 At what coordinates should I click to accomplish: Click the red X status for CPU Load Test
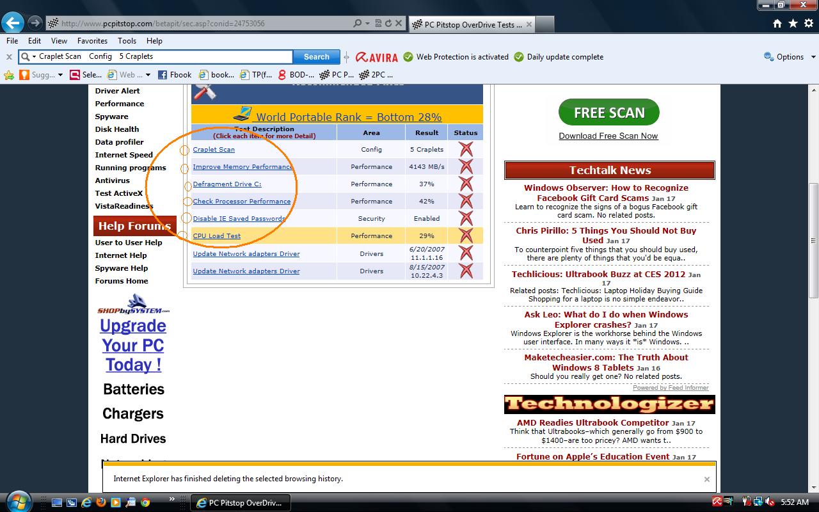pos(466,236)
